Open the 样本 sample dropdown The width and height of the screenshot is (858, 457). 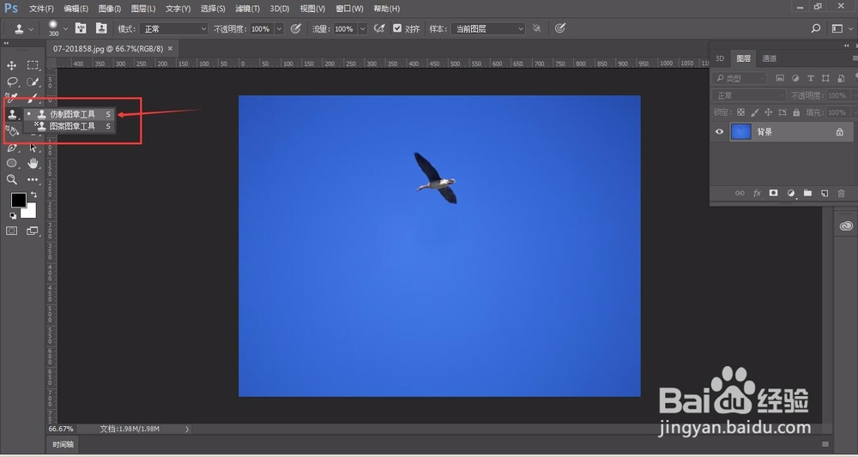[488, 28]
